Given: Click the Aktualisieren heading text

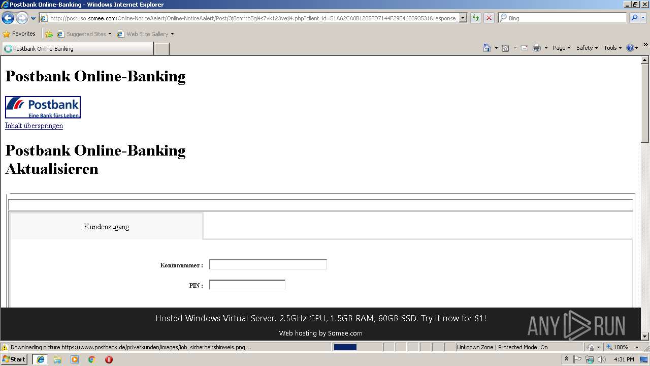Looking at the screenshot, I should (52, 169).
